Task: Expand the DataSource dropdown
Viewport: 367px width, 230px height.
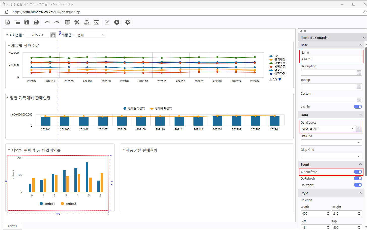Action: click(328, 129)
